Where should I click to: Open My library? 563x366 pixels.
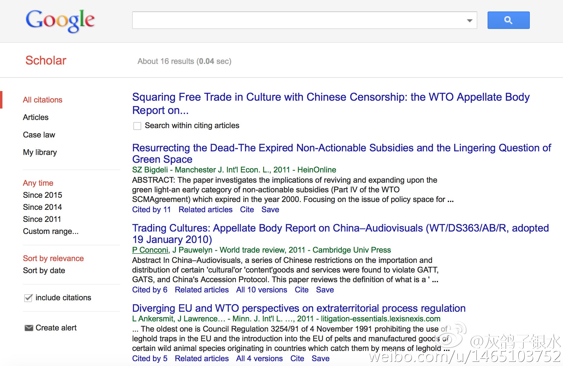(x=40, y=152)
